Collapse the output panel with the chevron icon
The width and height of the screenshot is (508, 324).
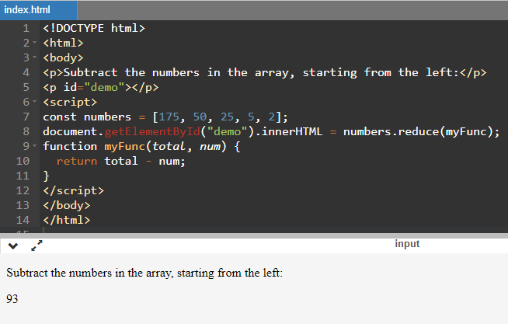(13, 246)
